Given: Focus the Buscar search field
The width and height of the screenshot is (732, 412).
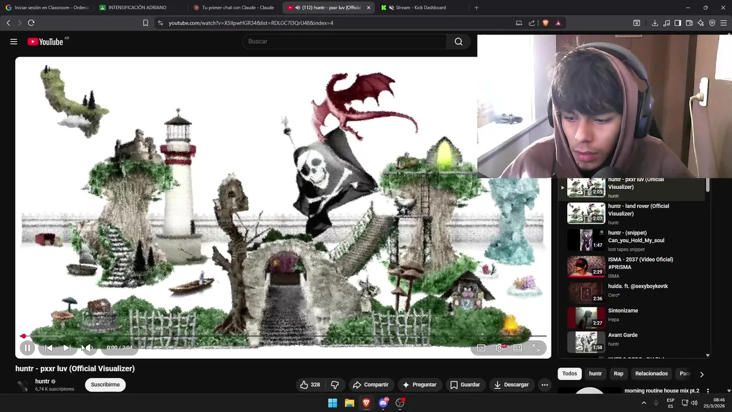Looking at the screenshot, I should (344, 41).
